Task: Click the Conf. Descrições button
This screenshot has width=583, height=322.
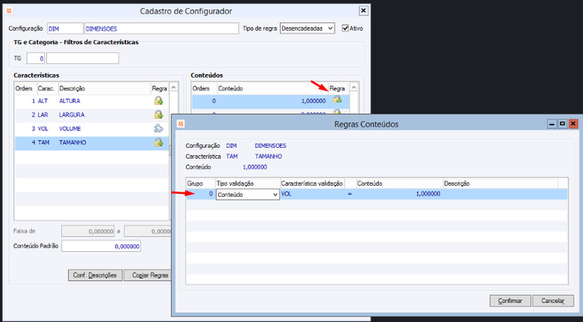Action: (x=95, y=275)
